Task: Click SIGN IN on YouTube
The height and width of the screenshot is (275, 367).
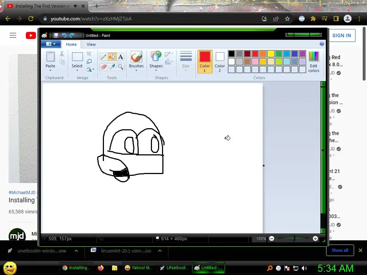Action: (342, 35)
